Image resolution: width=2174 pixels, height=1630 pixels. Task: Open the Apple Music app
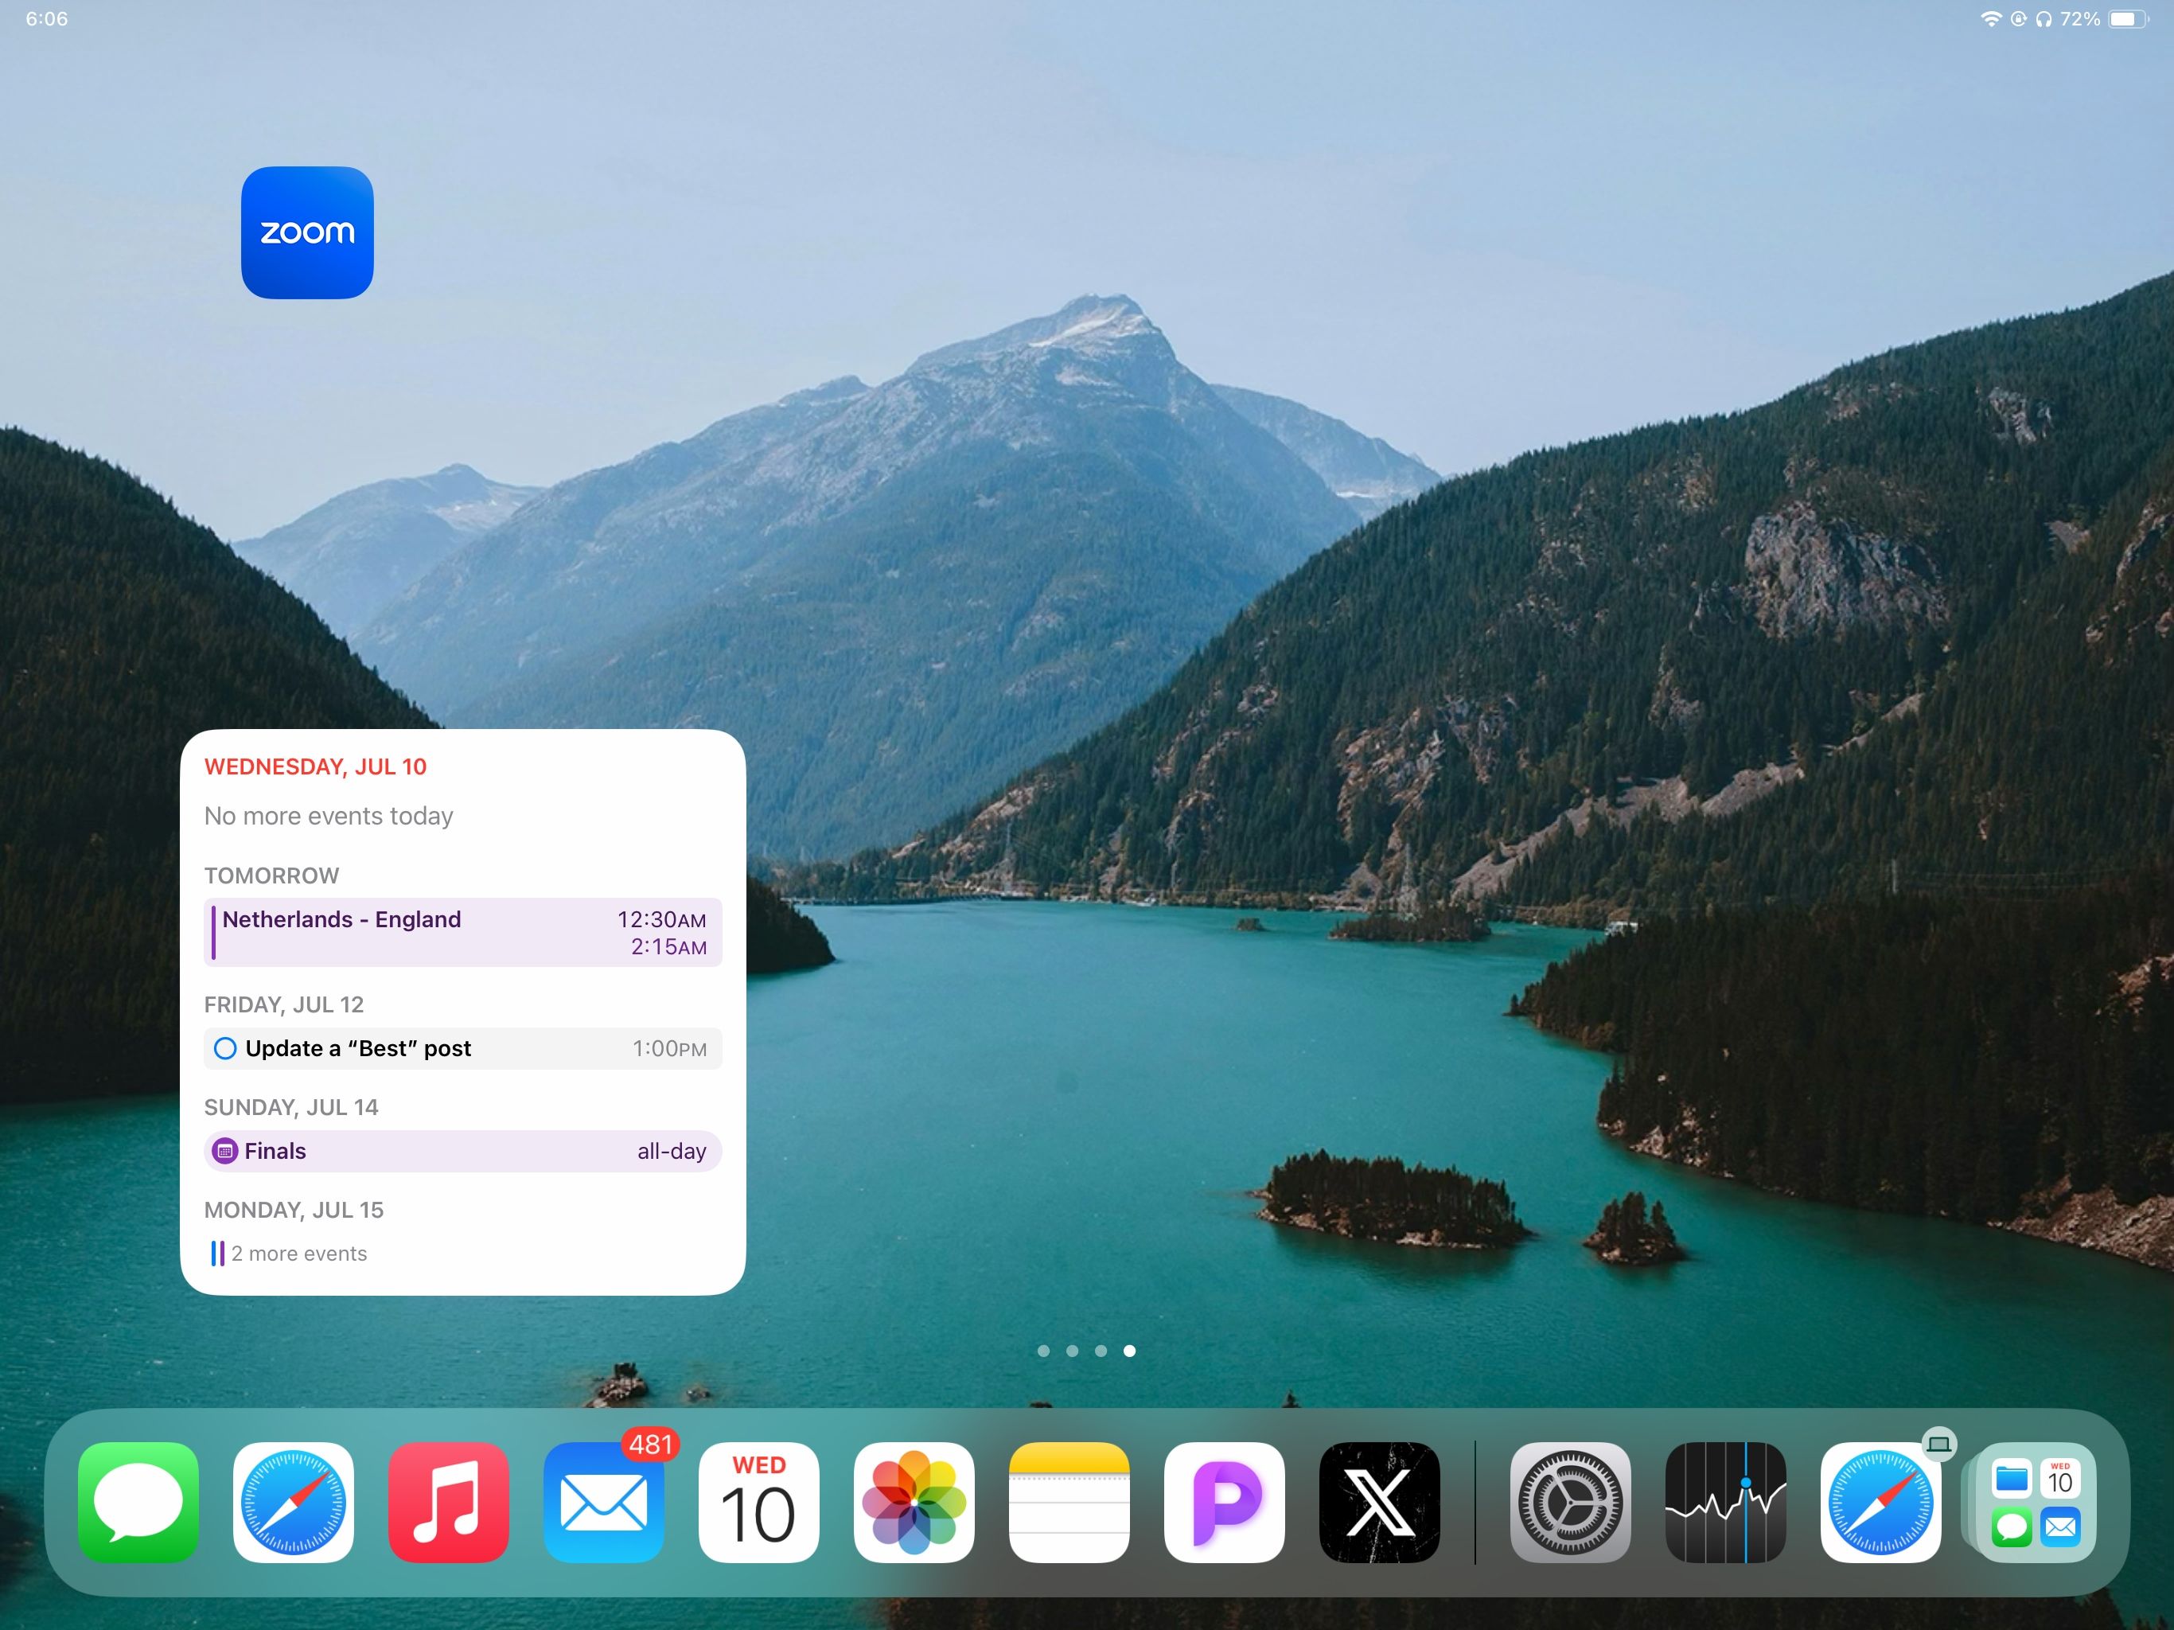(x=448, y=1502)
